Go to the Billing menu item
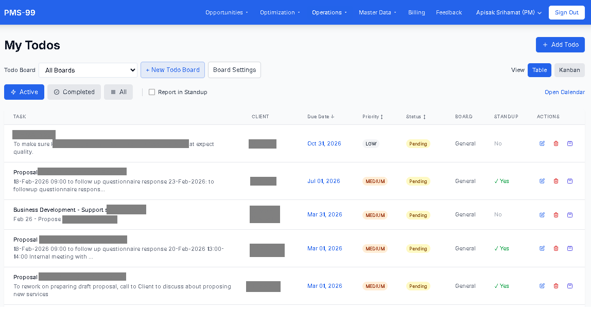The width and height of the screenshot is (591, 311). [416, 12]
